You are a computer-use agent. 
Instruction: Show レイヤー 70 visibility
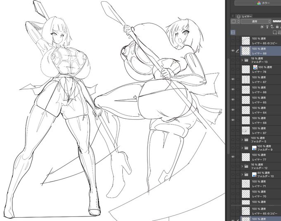tap(233, 194)
